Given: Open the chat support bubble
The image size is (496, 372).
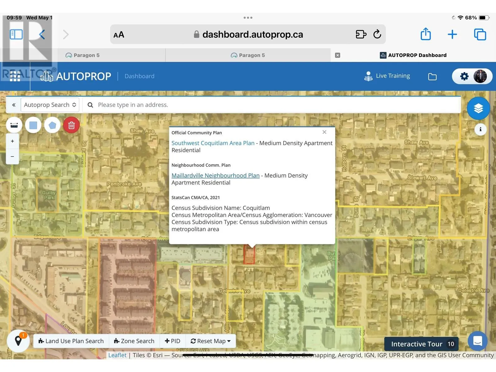Looking at the screenshot, I should pos(477,341).
